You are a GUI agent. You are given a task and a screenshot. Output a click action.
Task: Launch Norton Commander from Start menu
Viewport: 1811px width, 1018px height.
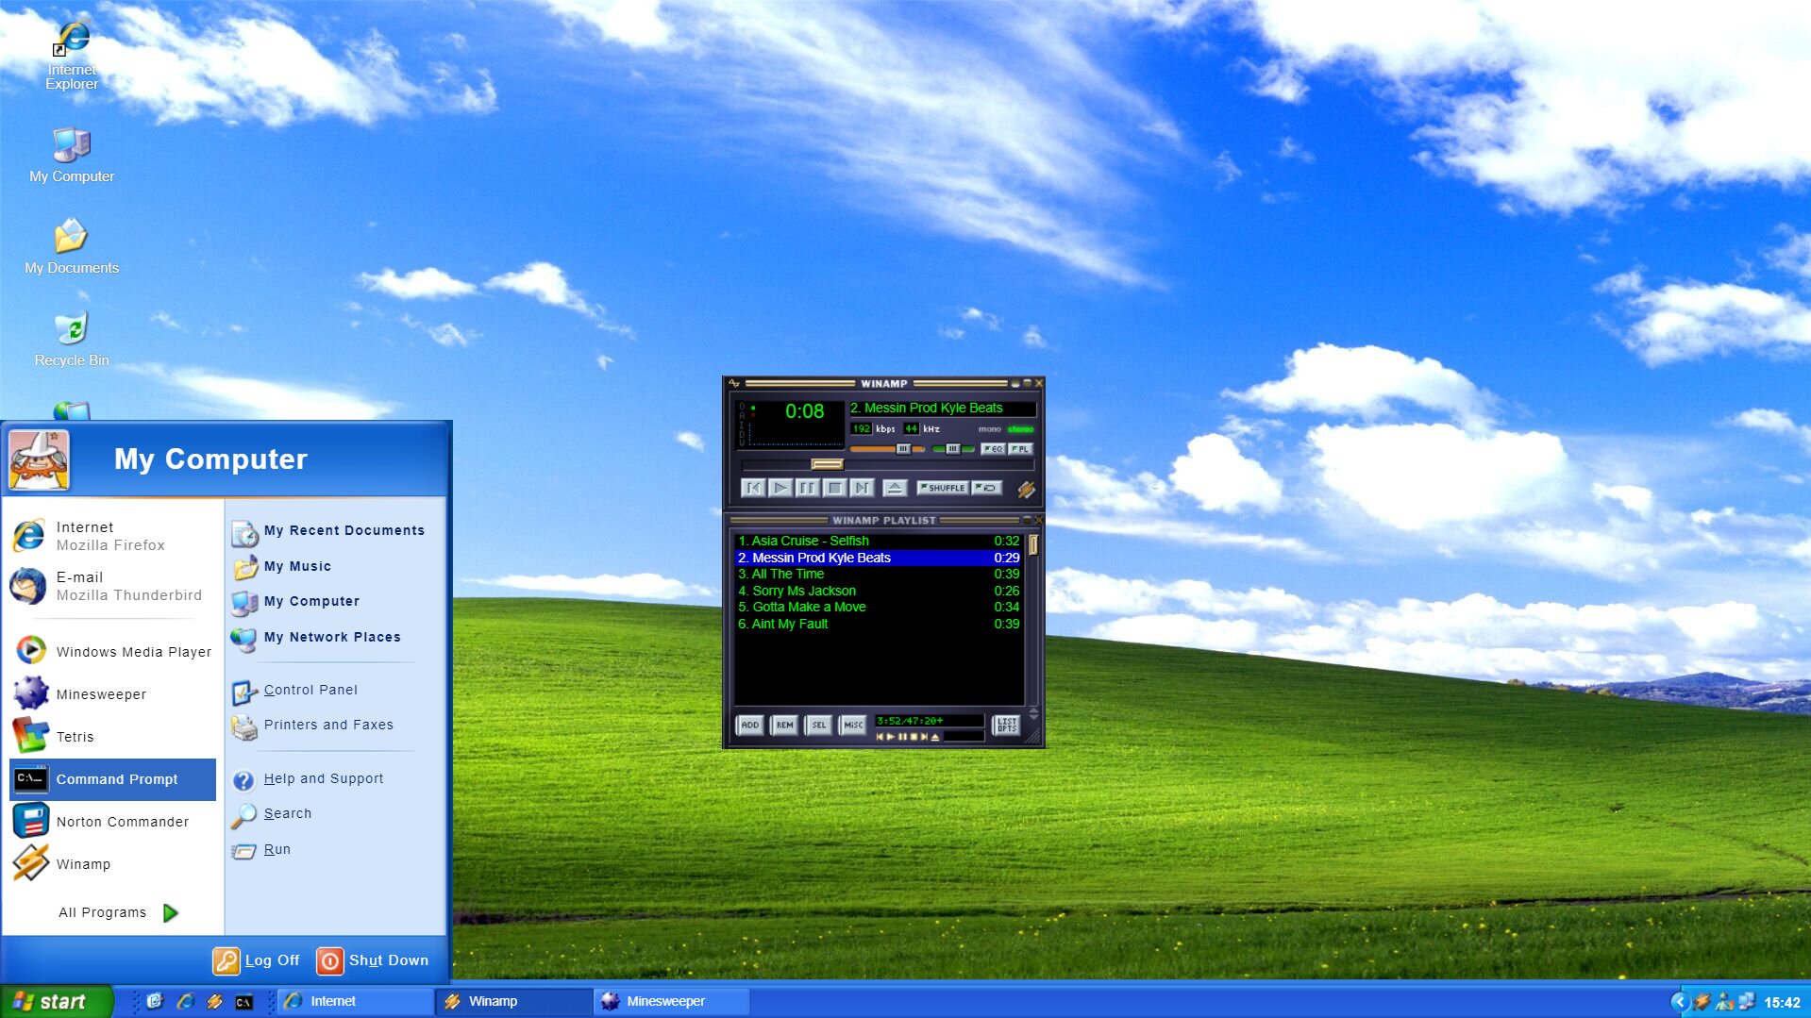[112, 822]
